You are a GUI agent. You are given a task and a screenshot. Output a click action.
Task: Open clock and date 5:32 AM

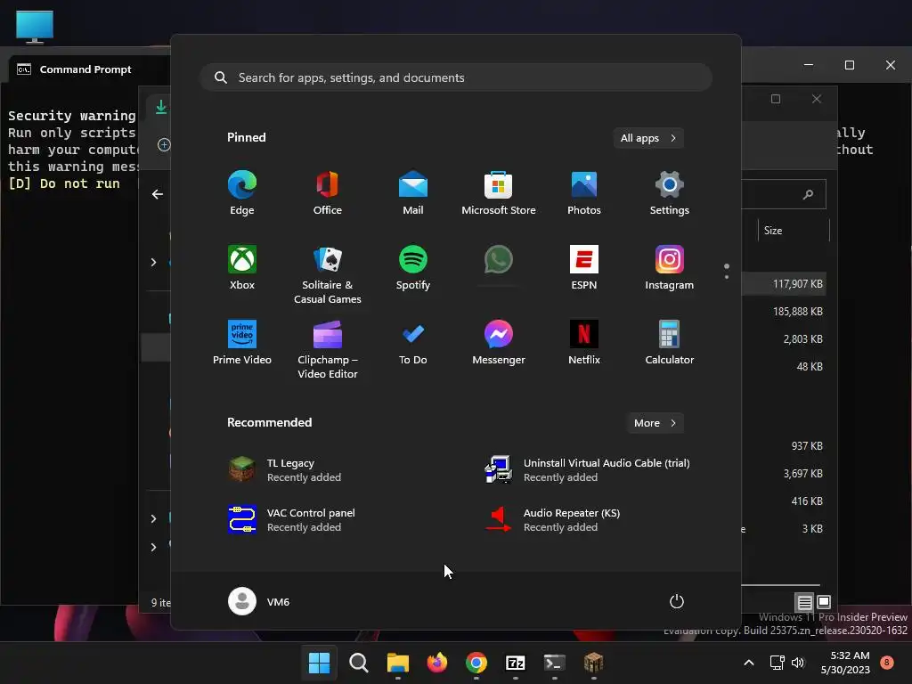point(845,663)
